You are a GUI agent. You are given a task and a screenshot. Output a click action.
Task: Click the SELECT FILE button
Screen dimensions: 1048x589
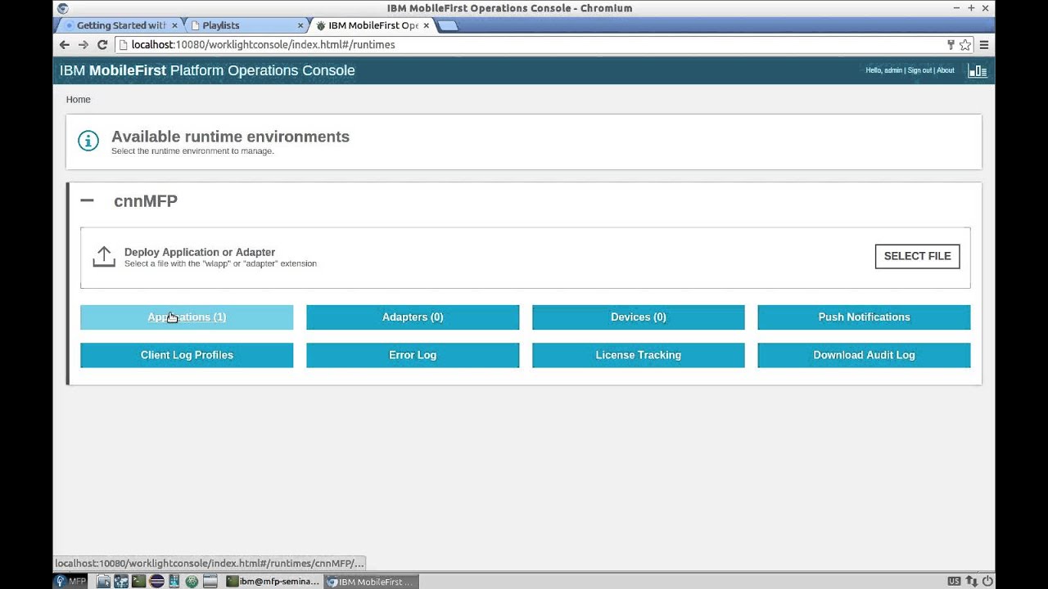pyautogui.click(x=917, y=256)
